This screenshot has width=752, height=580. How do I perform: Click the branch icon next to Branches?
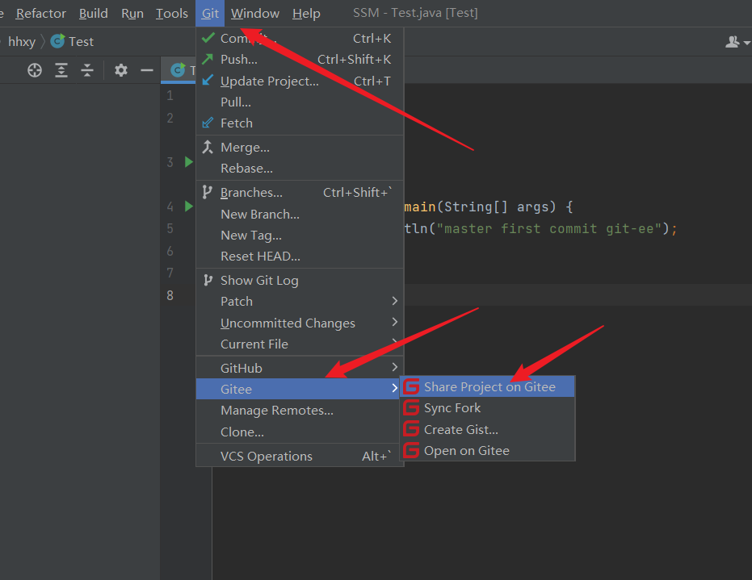click(207, 192)
